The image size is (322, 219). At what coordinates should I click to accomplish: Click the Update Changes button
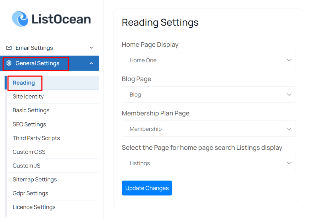[147, 188]
